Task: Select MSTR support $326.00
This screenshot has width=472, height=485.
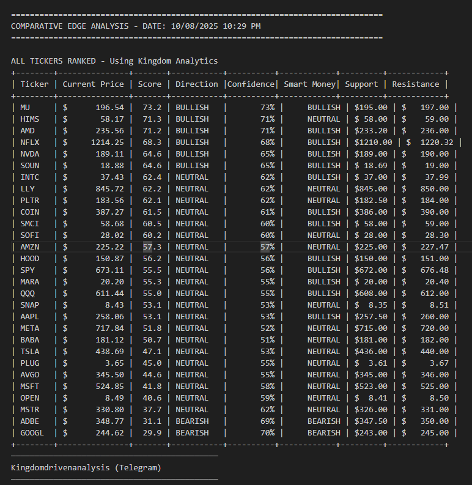Action: click(x=371, y=410)
